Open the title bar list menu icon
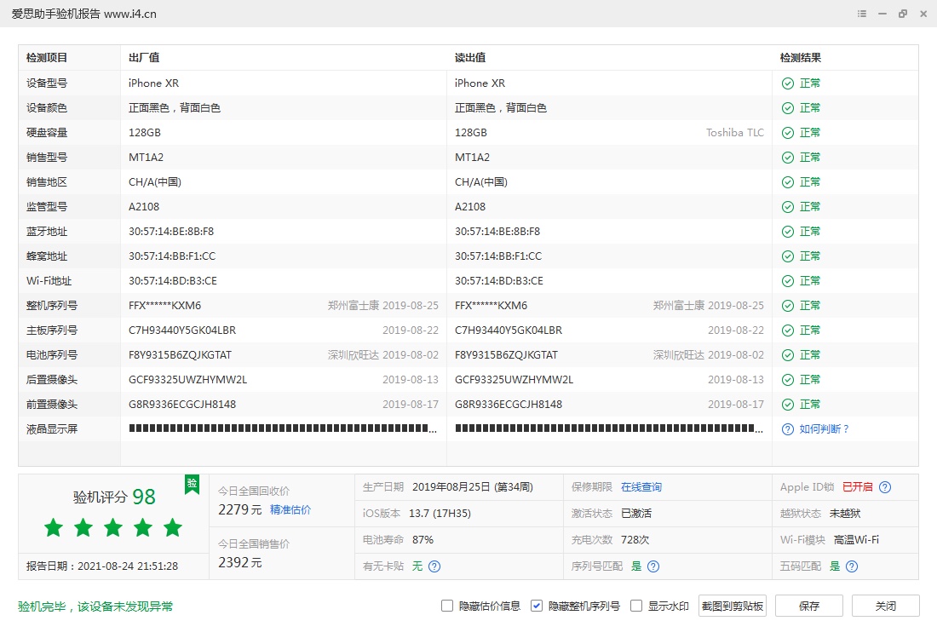 (x=862, y=14)
